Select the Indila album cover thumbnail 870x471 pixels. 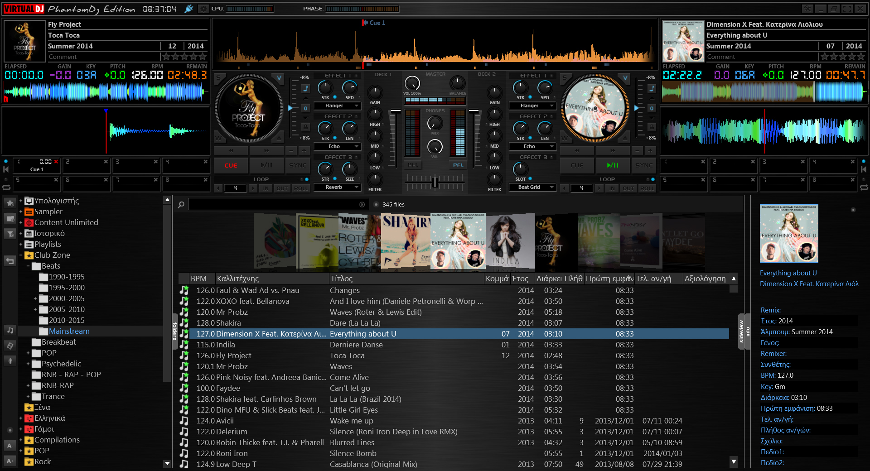(510, 241)
